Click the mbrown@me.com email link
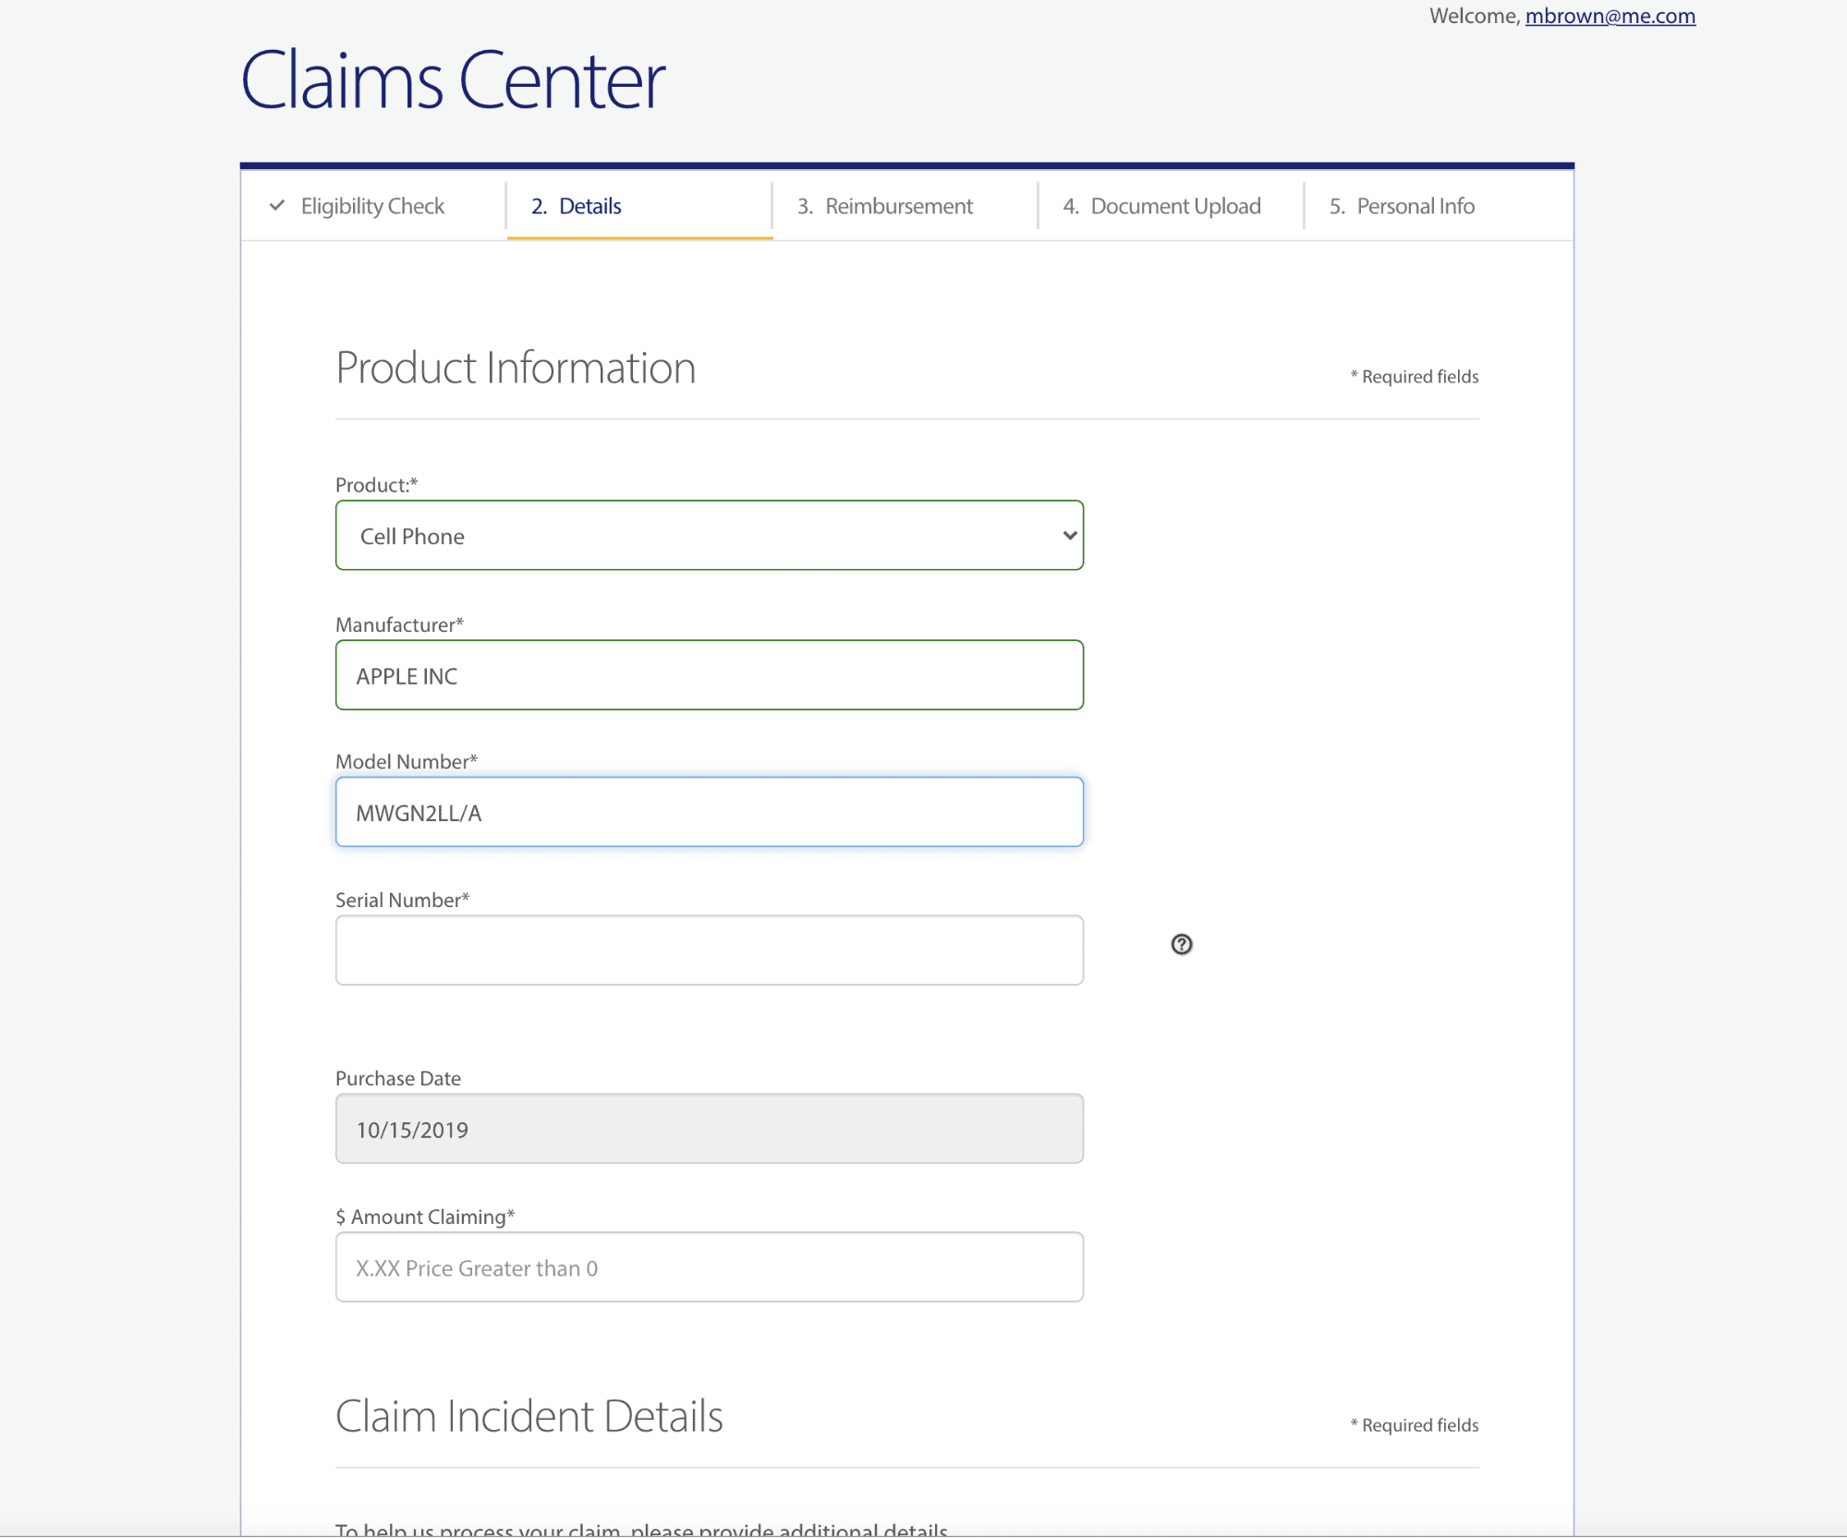Screen dimensions: 1847x1538 pos(1610,16)
